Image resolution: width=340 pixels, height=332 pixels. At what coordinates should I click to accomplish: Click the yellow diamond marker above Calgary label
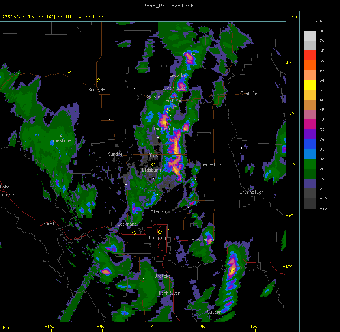point(160,232)
